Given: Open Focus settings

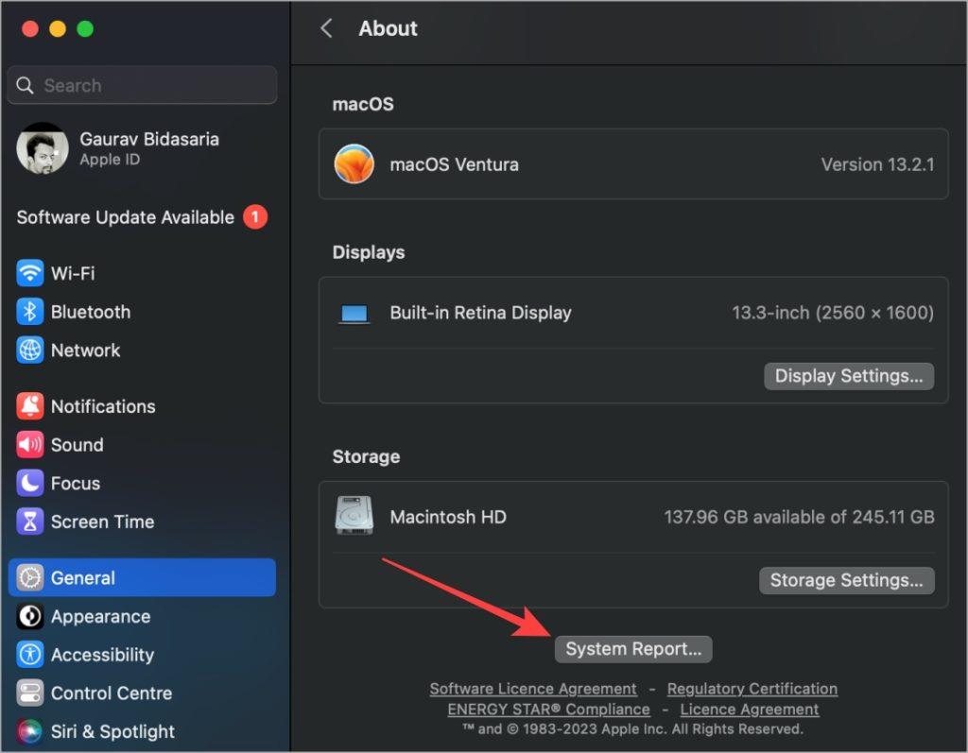Looking at the screenshot, I should pos(142,484).
